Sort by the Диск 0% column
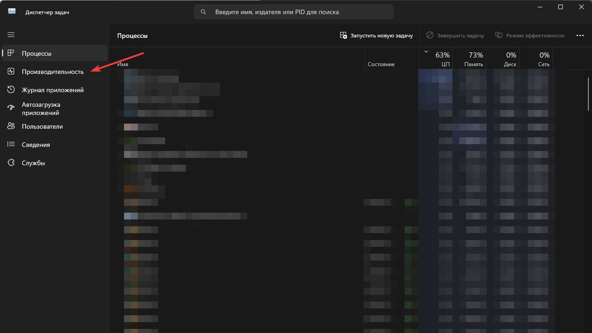This screenshot has width=592, height=333. (503, 59)
